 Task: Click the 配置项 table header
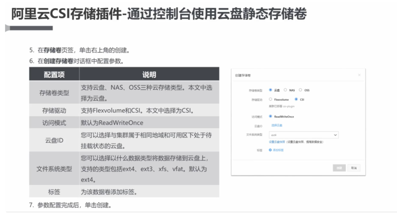coord(54,74)
